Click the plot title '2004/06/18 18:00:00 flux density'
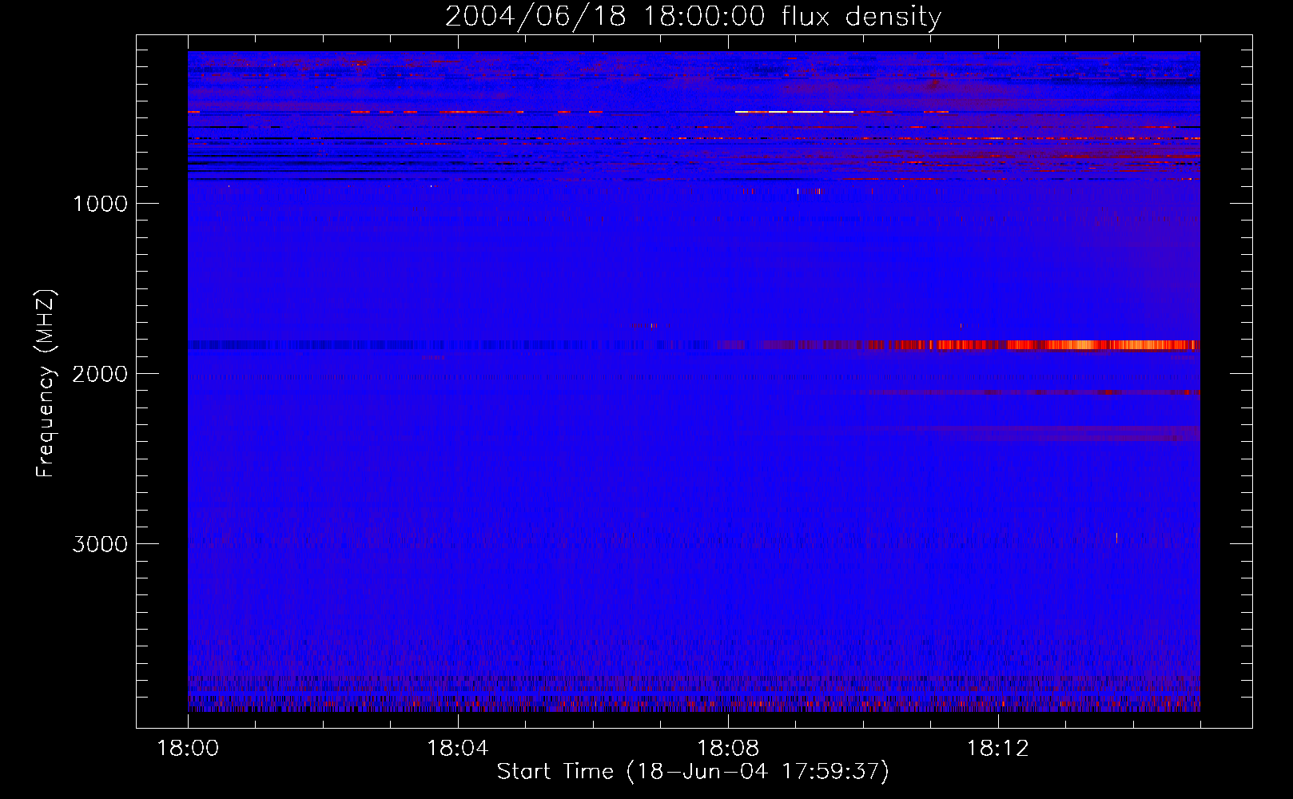The height and width of the screenshot is (799, 1293). click(x=693, y=16)
